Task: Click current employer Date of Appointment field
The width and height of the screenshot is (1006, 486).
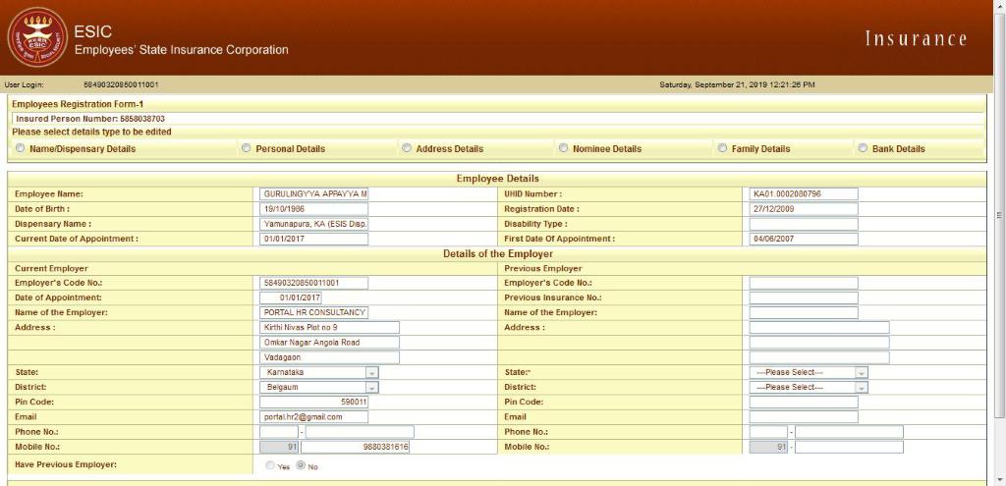Action: 291,297
